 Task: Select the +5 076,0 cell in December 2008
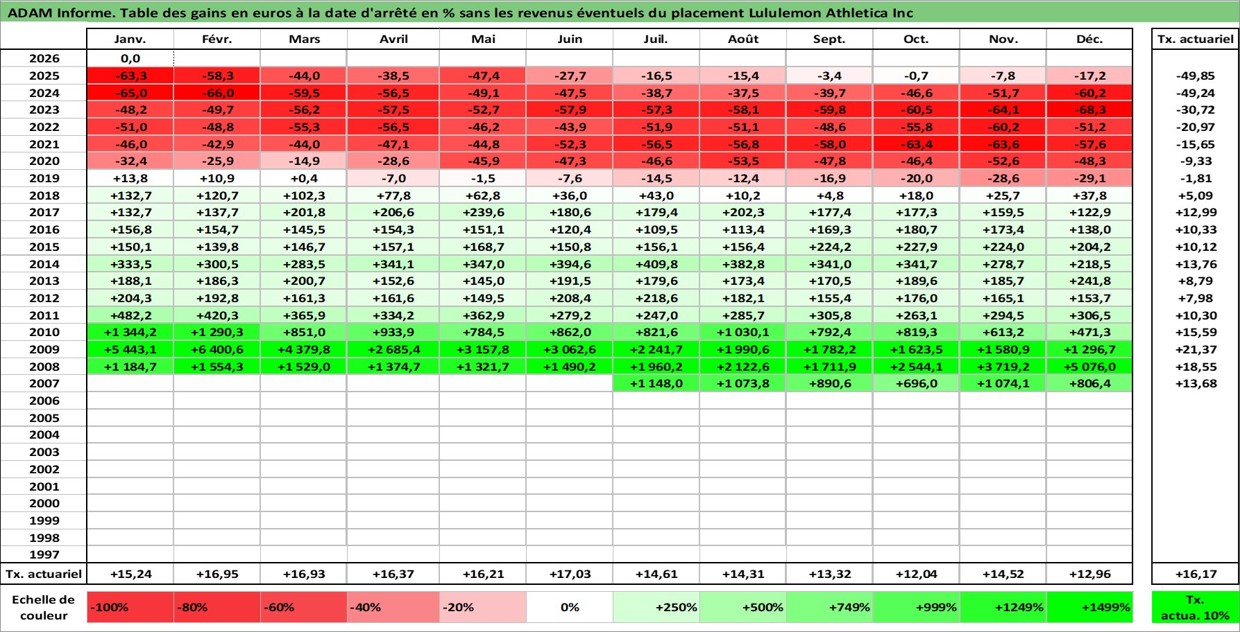[x=1089, y=367]
